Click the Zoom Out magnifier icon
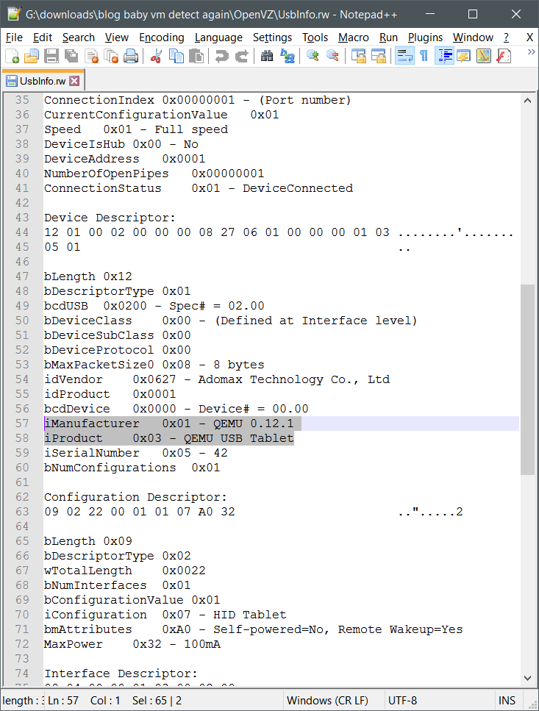 click(x=332, y=56)
